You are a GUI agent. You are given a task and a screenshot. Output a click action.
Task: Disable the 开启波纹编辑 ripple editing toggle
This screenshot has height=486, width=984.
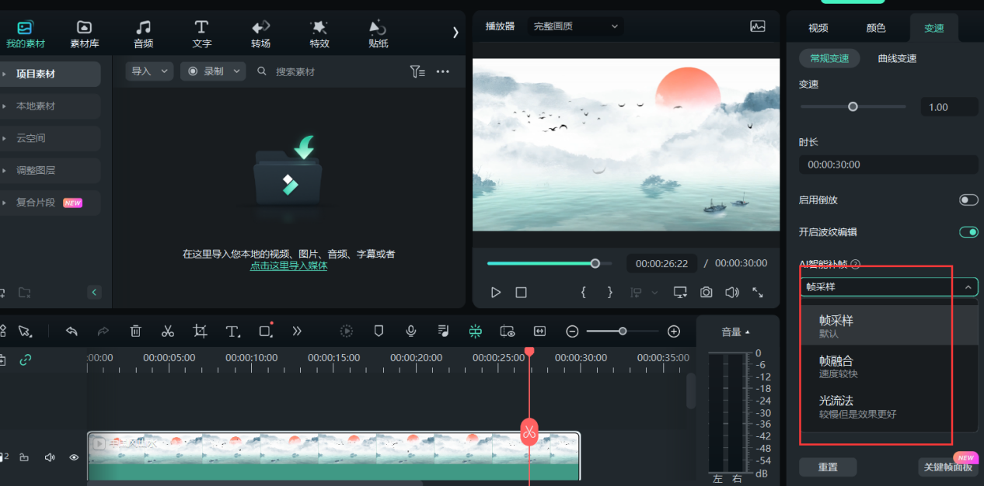[x=968, y=231]
